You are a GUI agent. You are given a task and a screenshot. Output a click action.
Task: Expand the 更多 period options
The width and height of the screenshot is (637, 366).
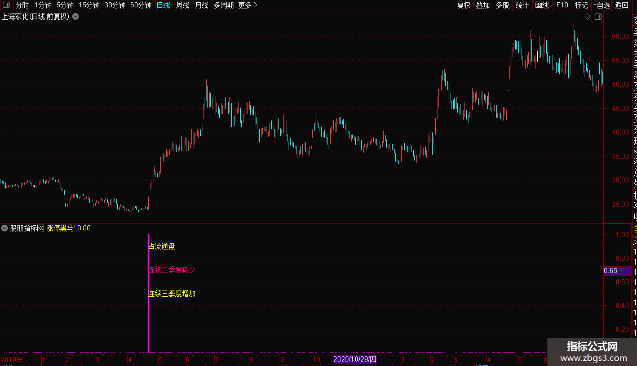pos(247,5)
